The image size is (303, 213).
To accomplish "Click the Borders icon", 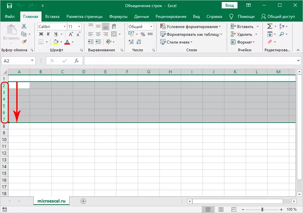I will 41,42.
